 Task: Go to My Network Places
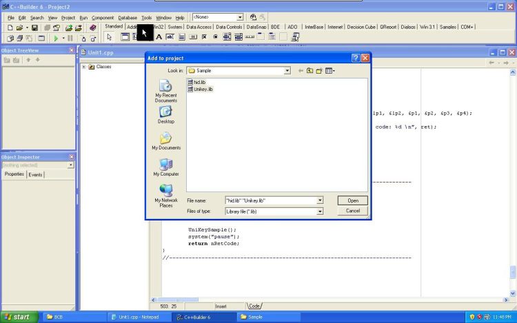point(166,196)
